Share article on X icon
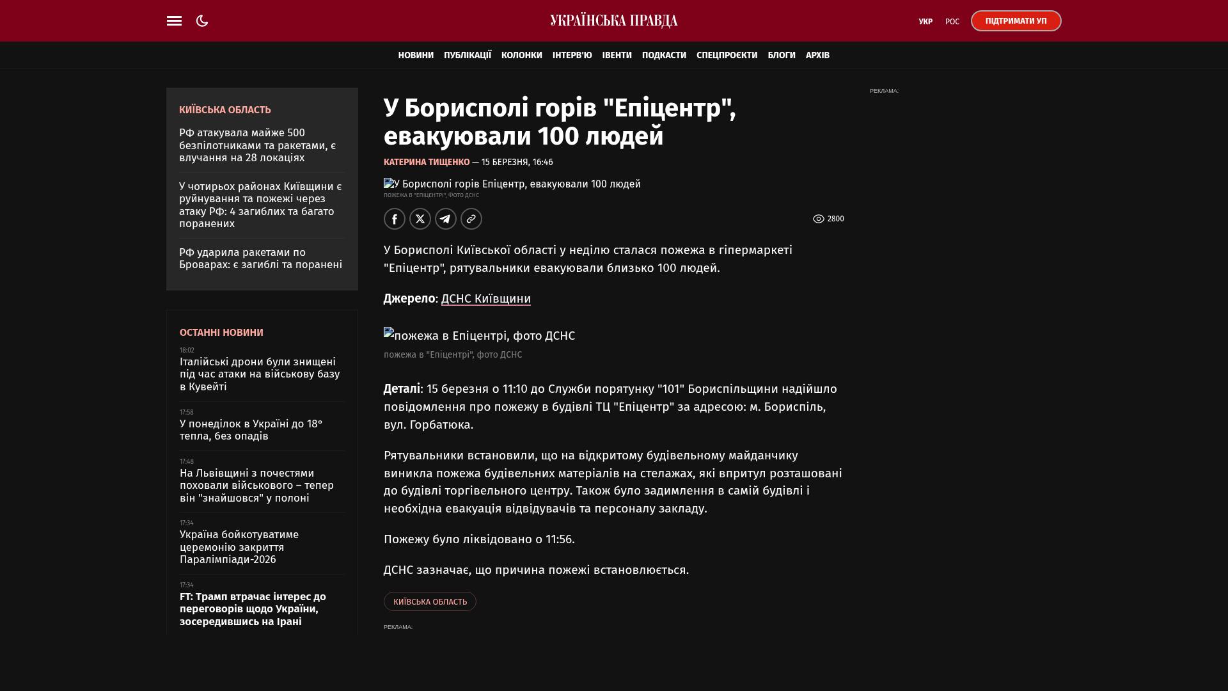 point(420,219)
